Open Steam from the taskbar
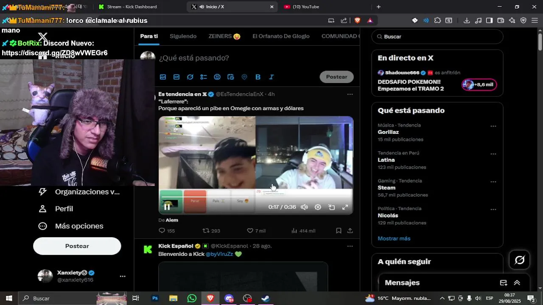The image size is (543, 305). pos(266,298)
